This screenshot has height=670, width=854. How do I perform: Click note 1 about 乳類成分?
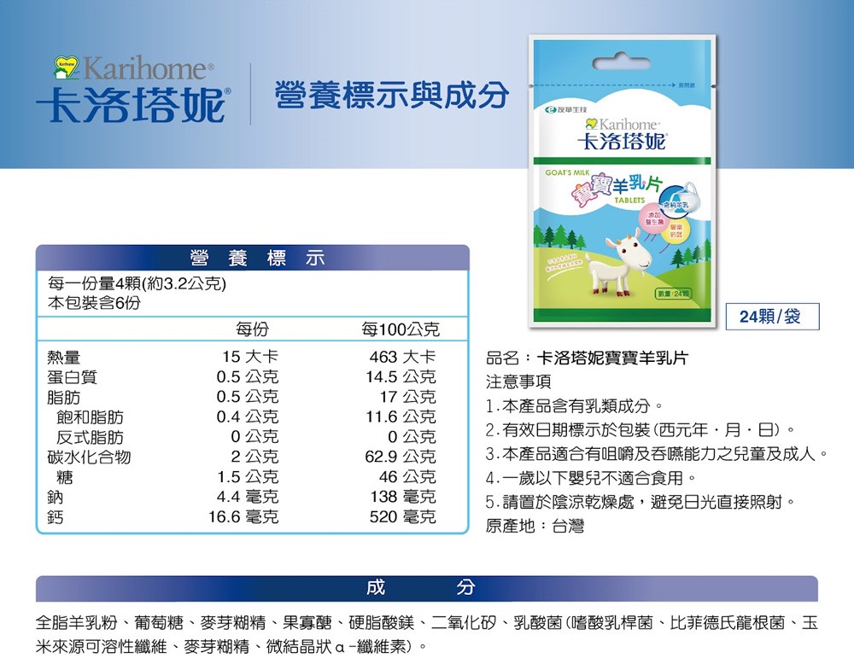(x=575, y=405)
